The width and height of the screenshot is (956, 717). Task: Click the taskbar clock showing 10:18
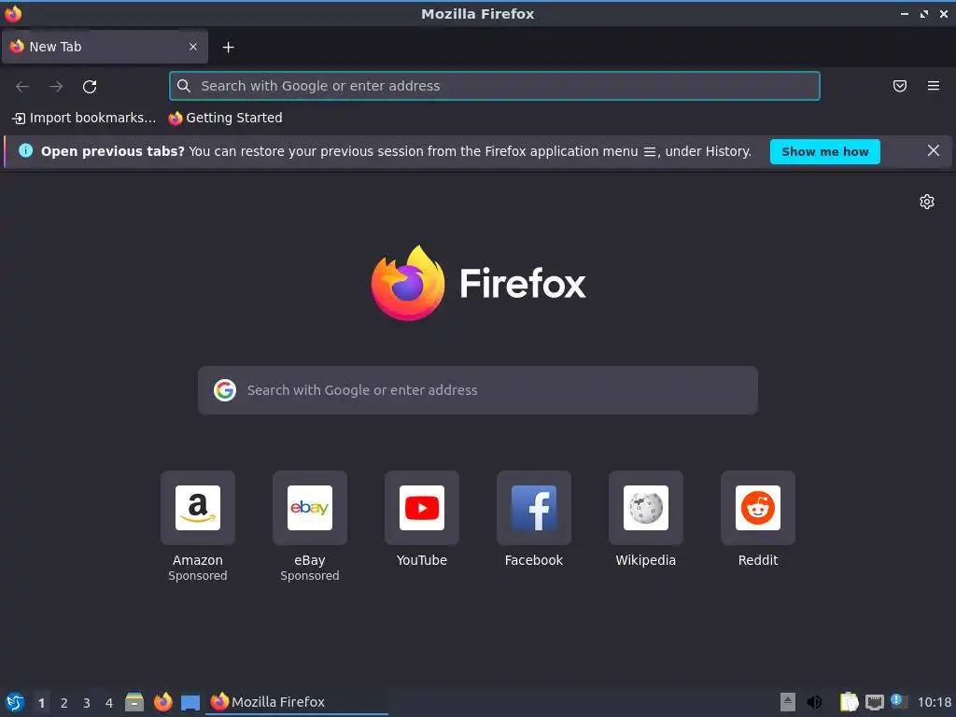tap(934, 702)
